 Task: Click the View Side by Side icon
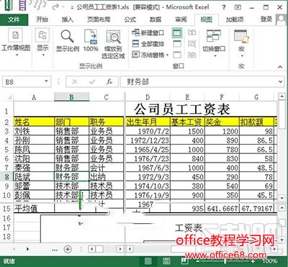coord(192,32)
